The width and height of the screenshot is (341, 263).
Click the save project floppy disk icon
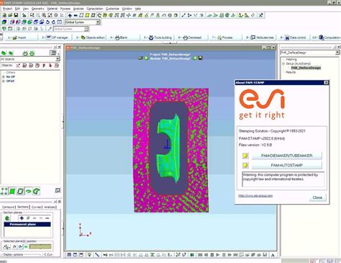tap(16, 15)
